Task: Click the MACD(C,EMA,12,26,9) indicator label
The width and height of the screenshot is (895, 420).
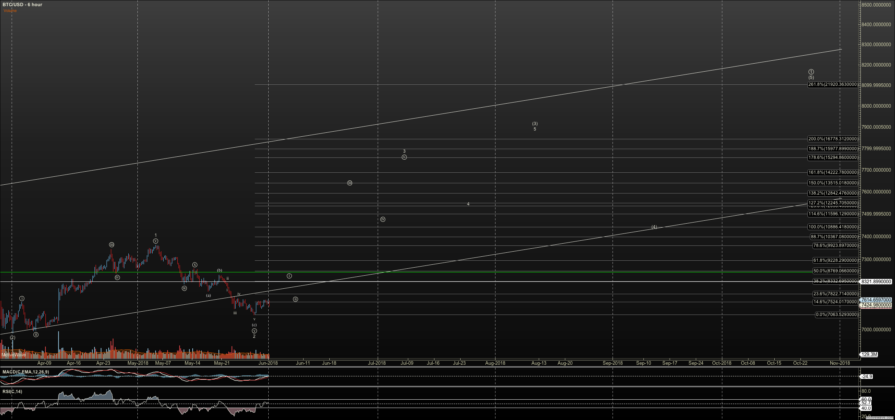Action: click(26, 372)
